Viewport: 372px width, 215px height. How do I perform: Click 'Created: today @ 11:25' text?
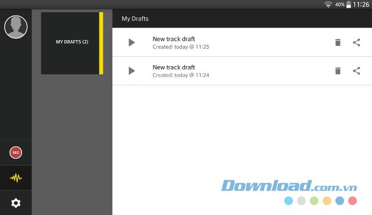point(181,47)
